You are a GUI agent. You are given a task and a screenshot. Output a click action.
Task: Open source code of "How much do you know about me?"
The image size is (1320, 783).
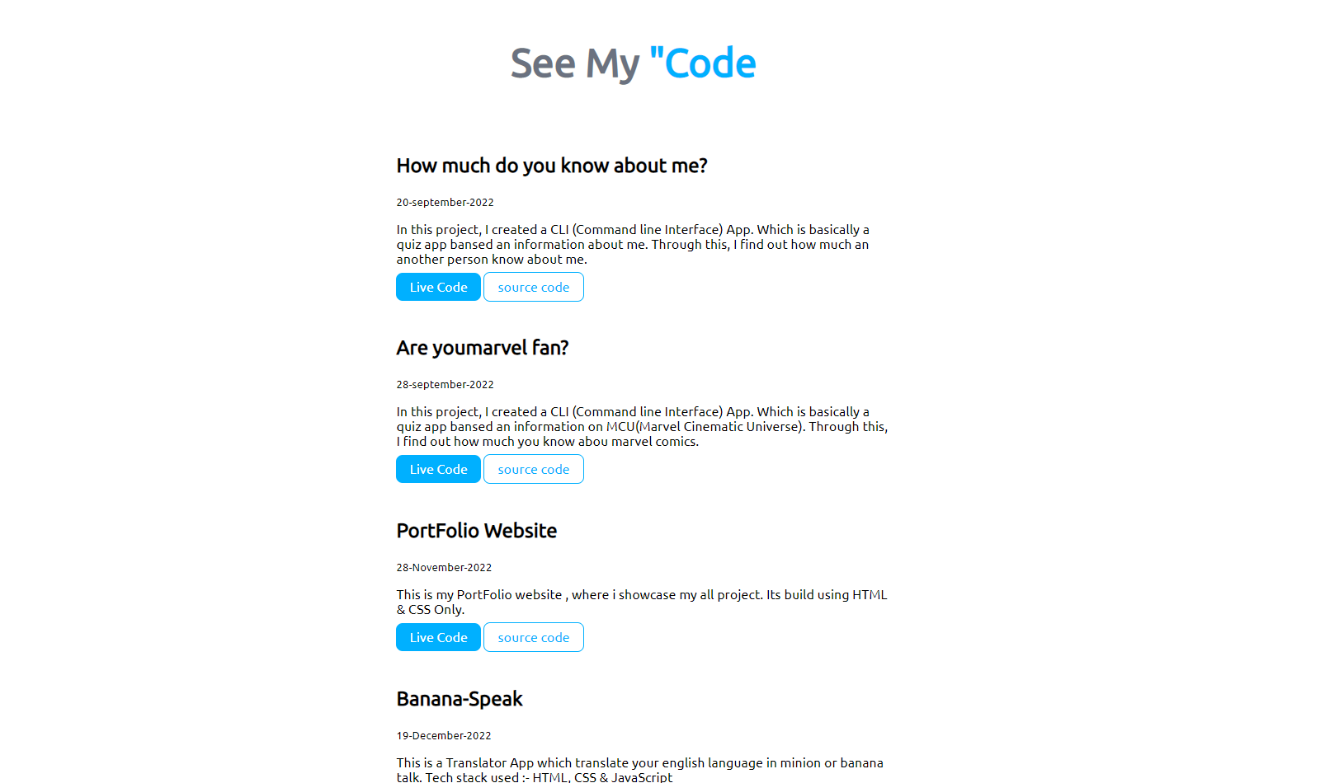[533, 287]
